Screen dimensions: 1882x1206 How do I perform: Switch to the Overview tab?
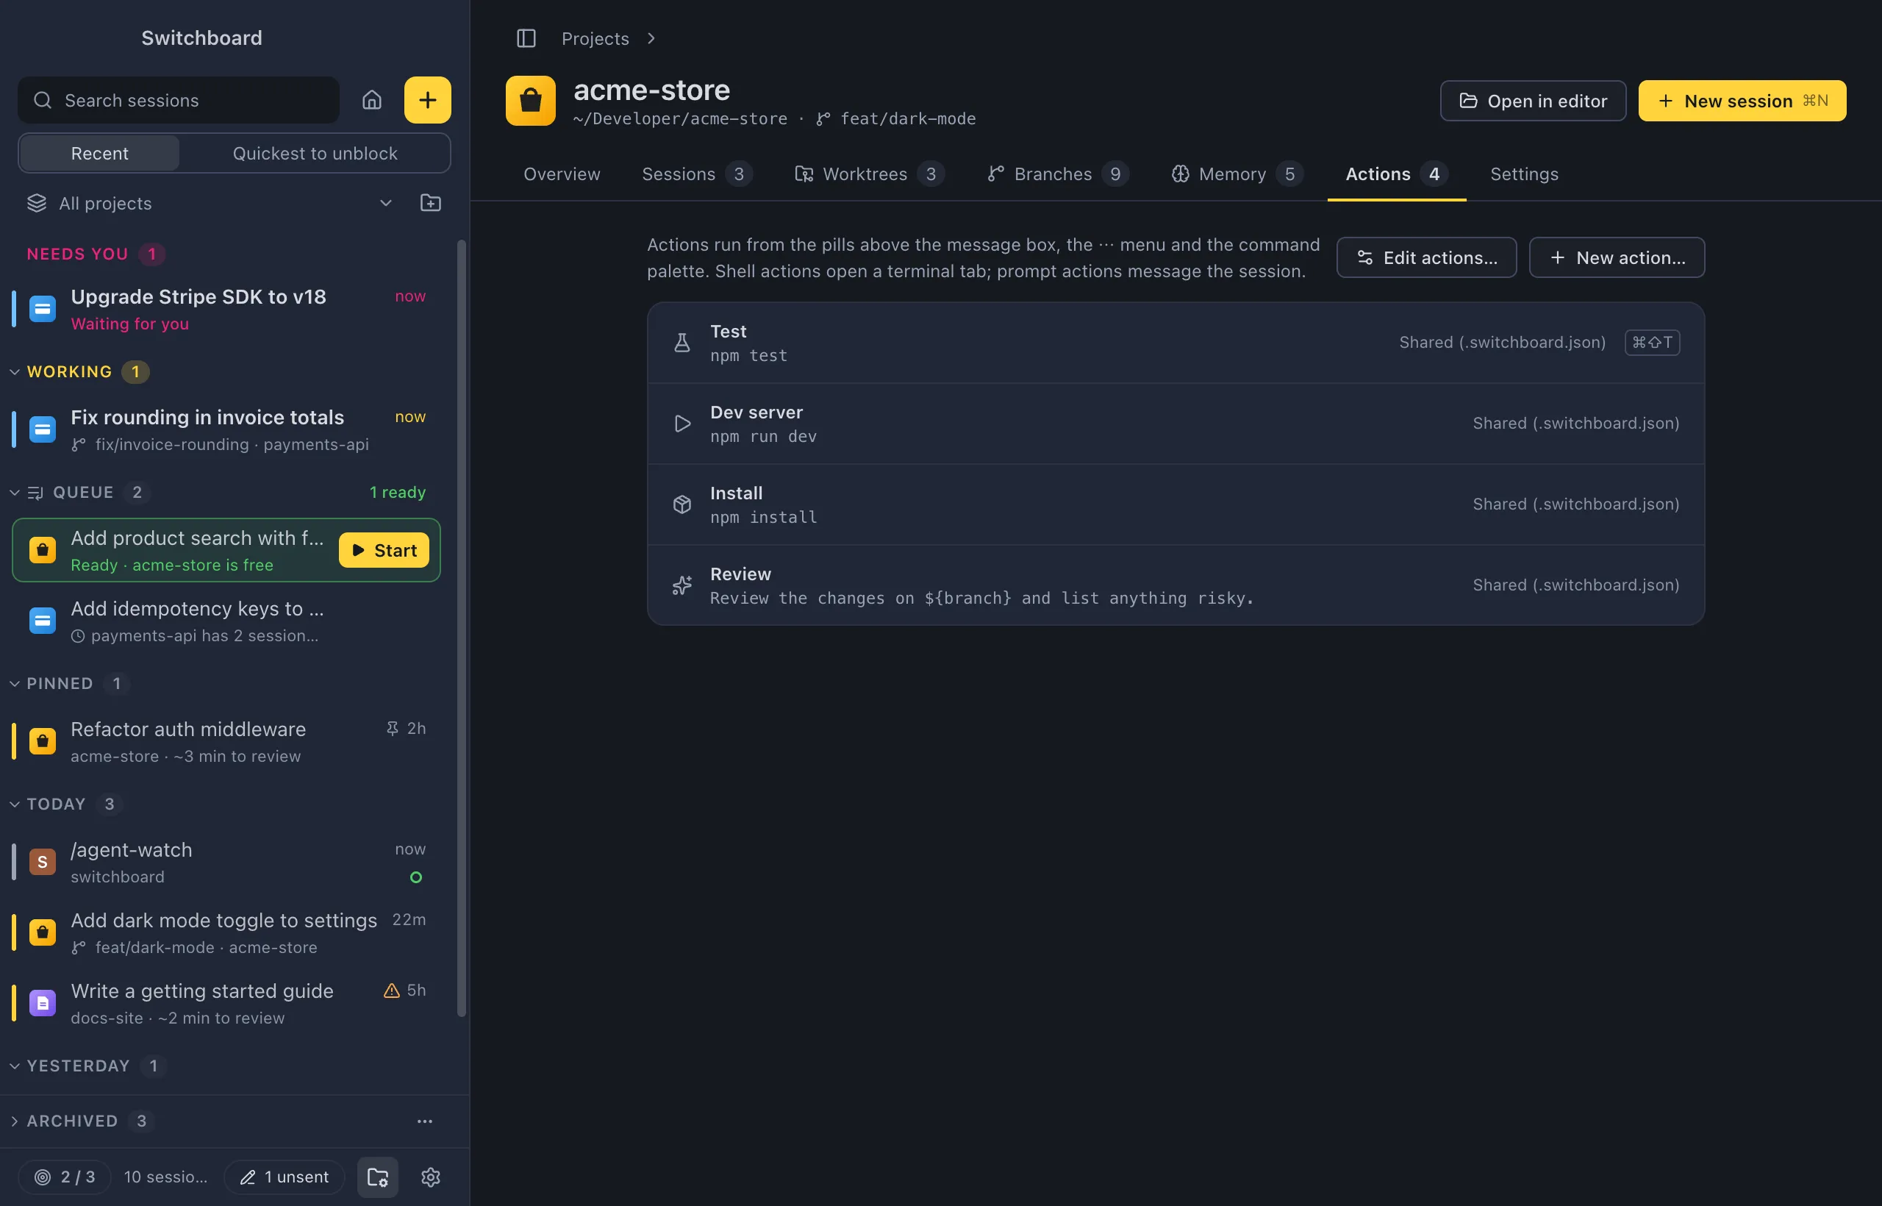[x=562, y=174]
